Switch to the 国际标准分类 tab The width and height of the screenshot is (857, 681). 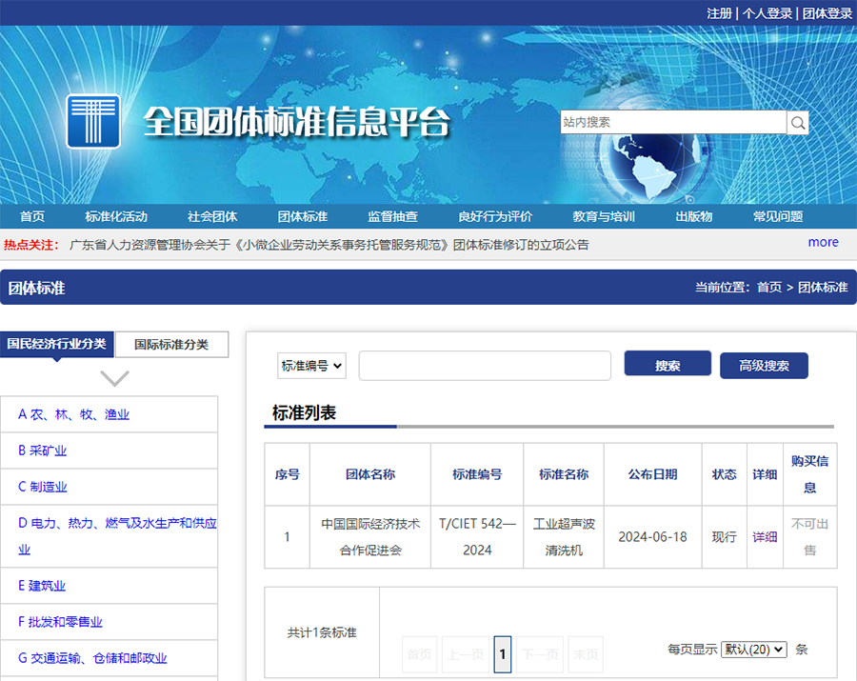click(171, 345)
